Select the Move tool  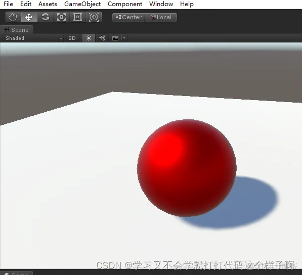point(29,17)
